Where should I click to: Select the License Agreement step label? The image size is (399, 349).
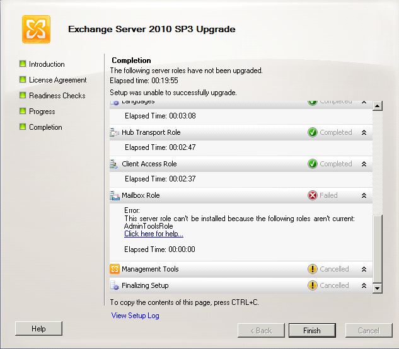[58, 80]
